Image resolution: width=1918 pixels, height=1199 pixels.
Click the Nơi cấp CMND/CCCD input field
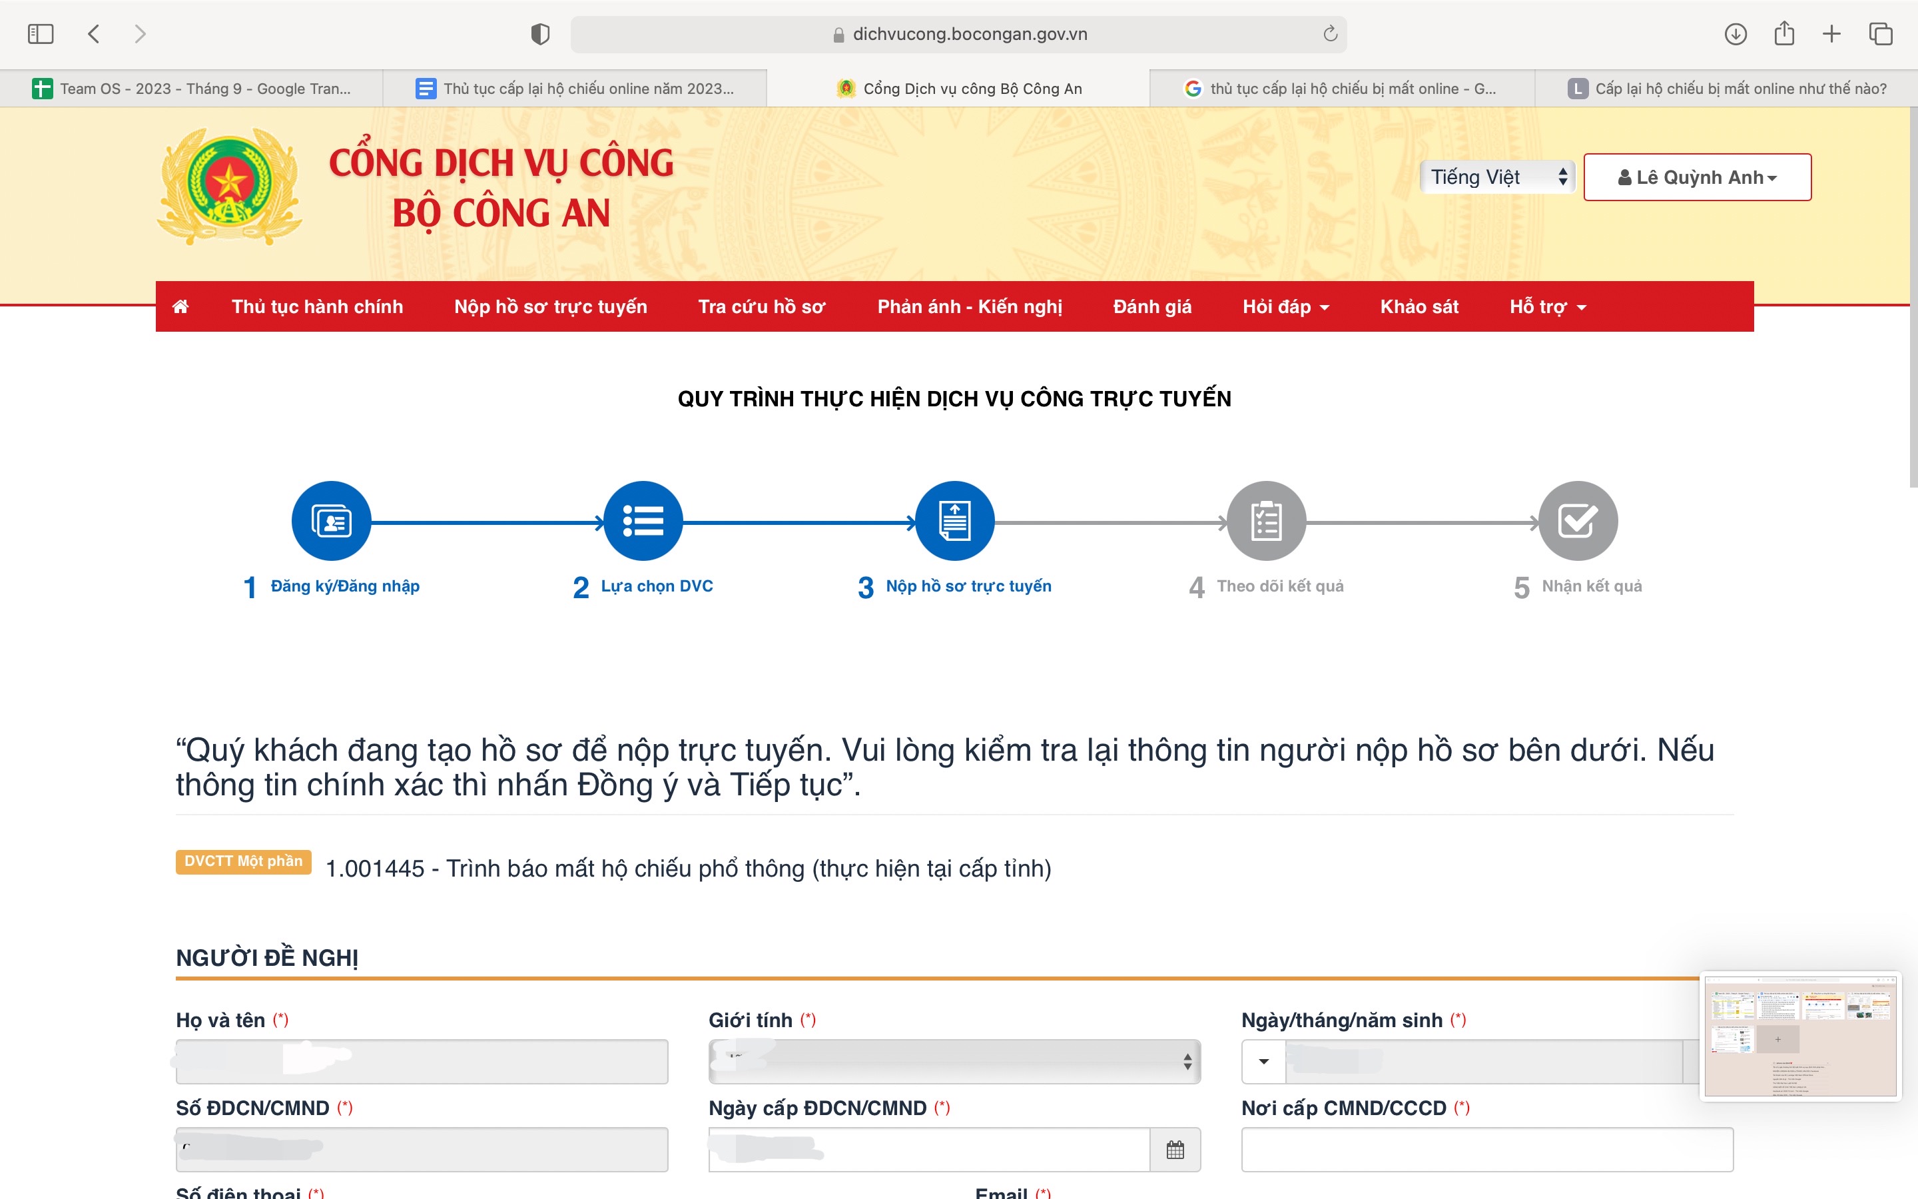click(1487, 1149)
